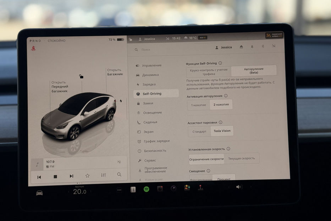The width and height of the screenshot is (331, 221).
Task: Open the "..." app launcher in the taskbar
Action: point(120,190)
